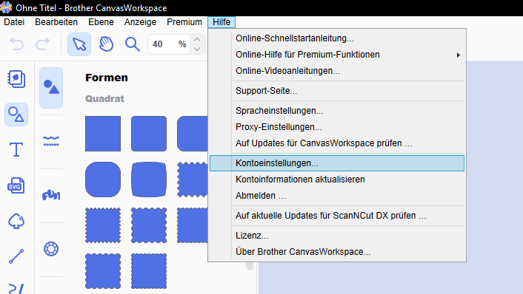The height and width of the screenshot is (294, 523).
Task: Open the Ebene menu
Action: (x=101, y=22)
